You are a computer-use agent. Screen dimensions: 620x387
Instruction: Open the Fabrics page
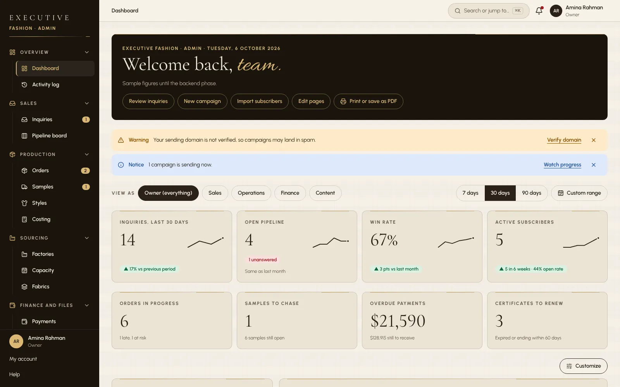click(55, 287)
